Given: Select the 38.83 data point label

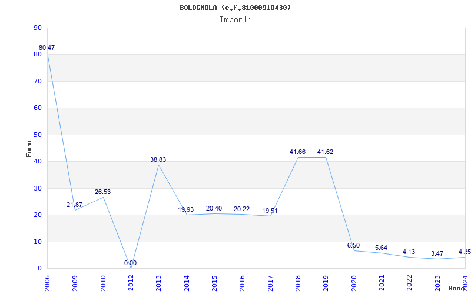Looking at the screenshot, I should pos(158,159).
